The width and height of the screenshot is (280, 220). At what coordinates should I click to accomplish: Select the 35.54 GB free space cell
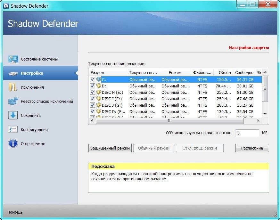[245, 112]
